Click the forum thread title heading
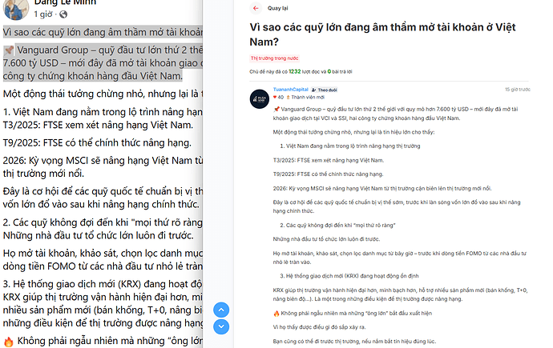 (x=382, y=34)
